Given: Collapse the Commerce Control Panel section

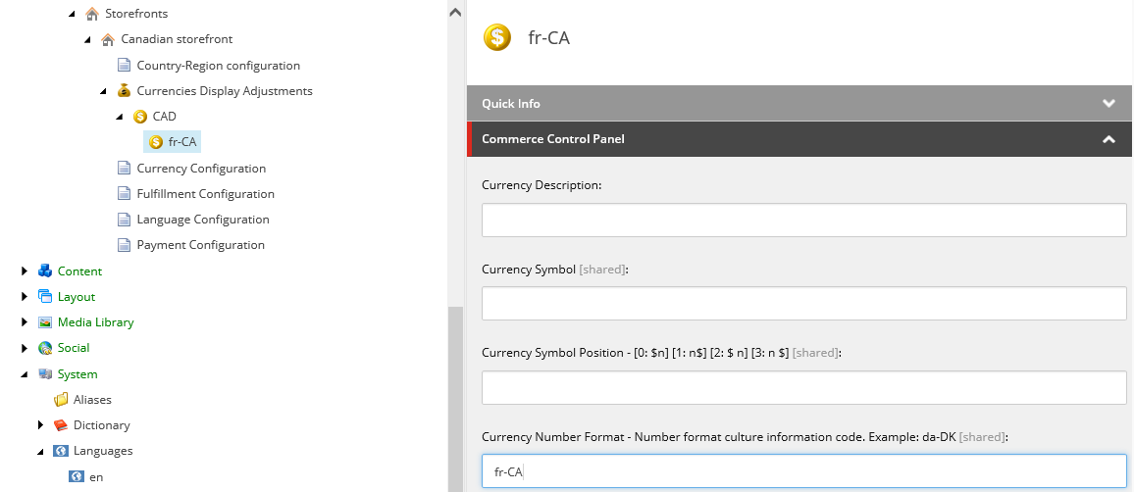Looking at the screenshot, I should [x=1108, y=139].
